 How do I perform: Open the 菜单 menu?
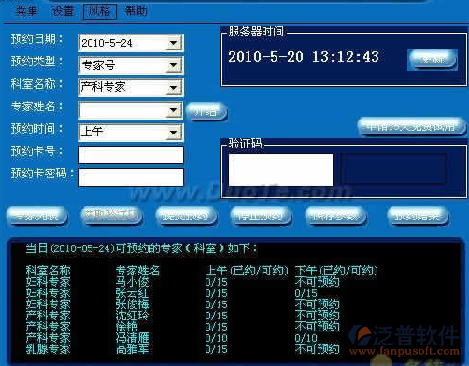coord(27,11)
